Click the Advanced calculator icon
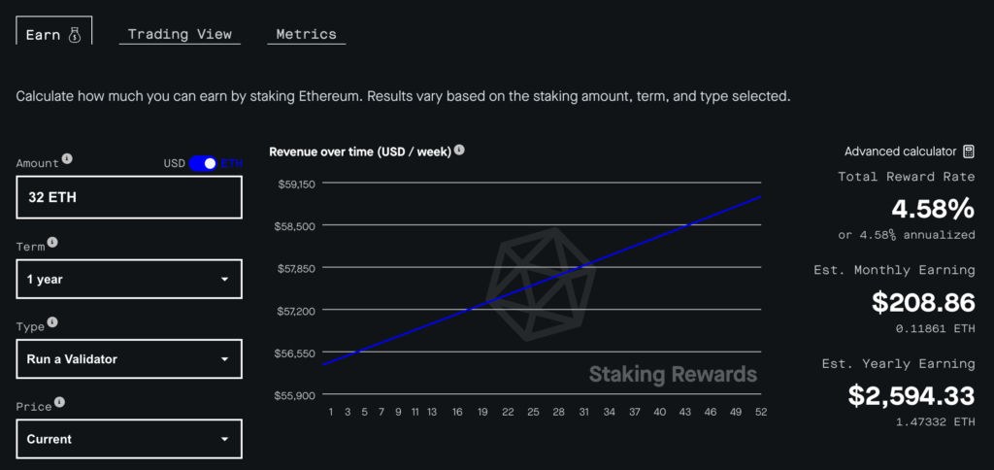 pos(968,151)
